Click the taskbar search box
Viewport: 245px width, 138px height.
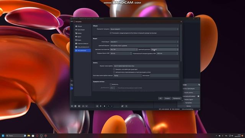click(16, 136)
